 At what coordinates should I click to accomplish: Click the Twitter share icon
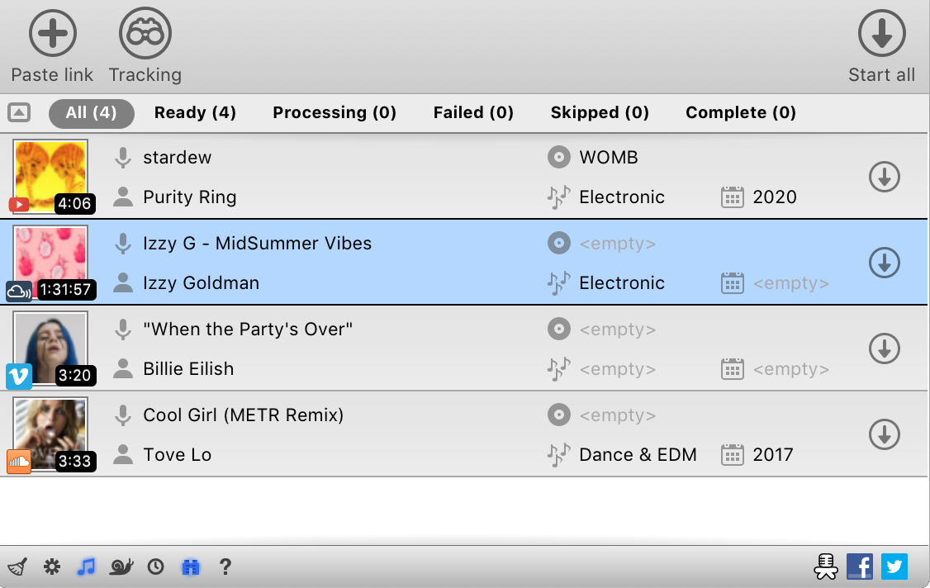click(894, 567)
